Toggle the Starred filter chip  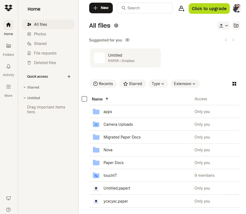pyautogui.click(x=133, y=84)
